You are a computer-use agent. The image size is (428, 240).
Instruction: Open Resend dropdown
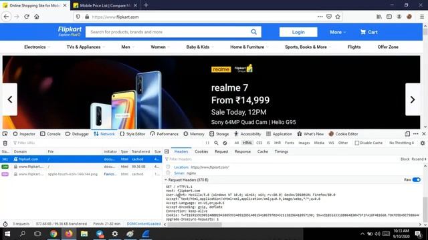pos(419,159)
